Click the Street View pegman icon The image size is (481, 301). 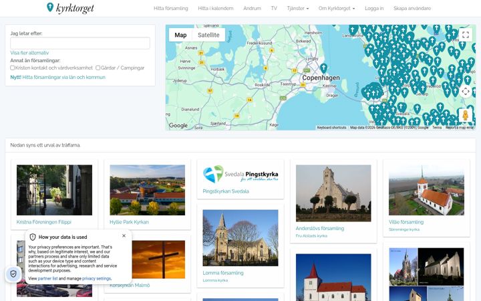pos(466,115)
